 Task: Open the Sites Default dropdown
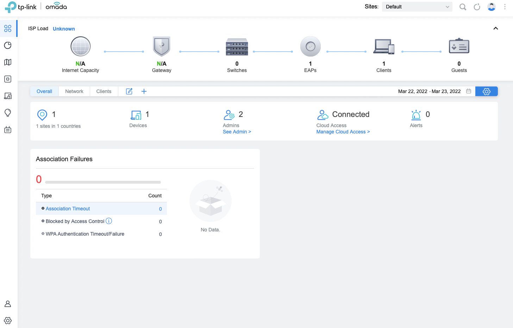point(417,7)
